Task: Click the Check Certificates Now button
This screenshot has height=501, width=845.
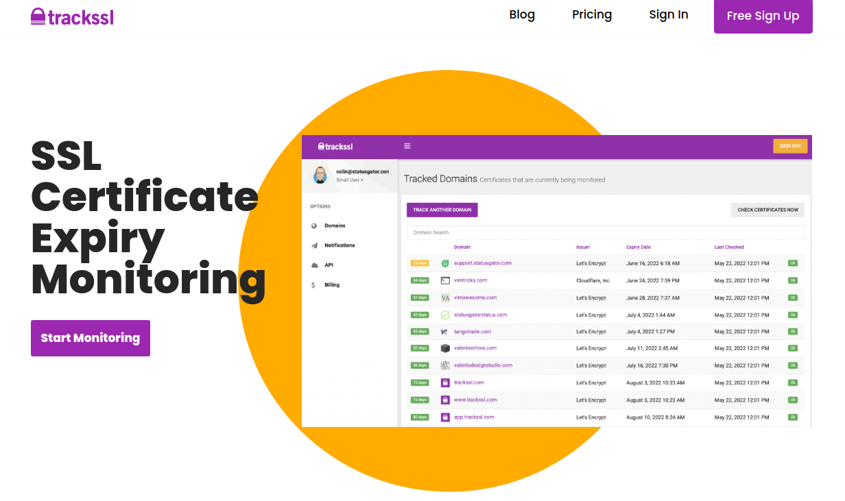Action: pyautogui.click(x=767, y=210)
